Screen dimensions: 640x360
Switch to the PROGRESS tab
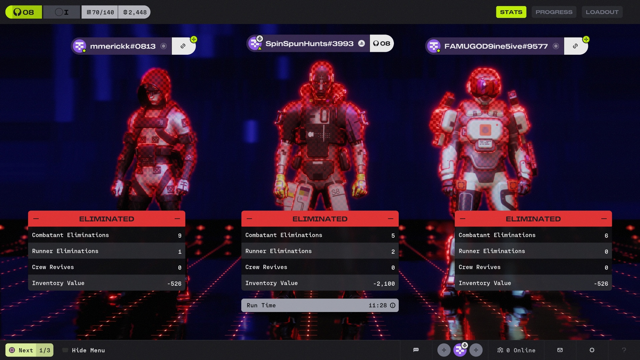554,12
